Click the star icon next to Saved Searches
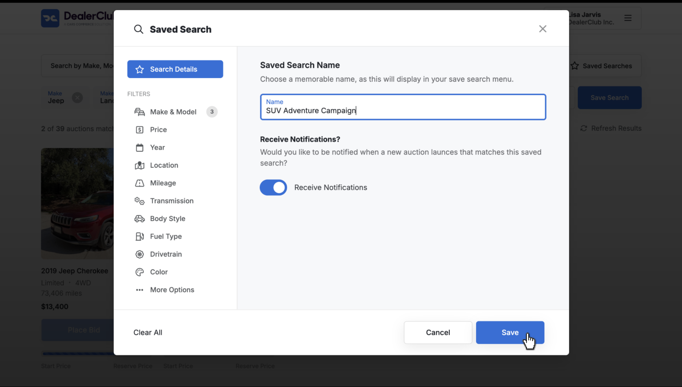 pos(575,66)
